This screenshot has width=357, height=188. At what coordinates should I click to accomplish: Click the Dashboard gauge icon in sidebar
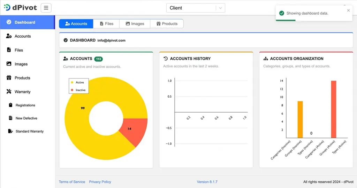(9, 22)
